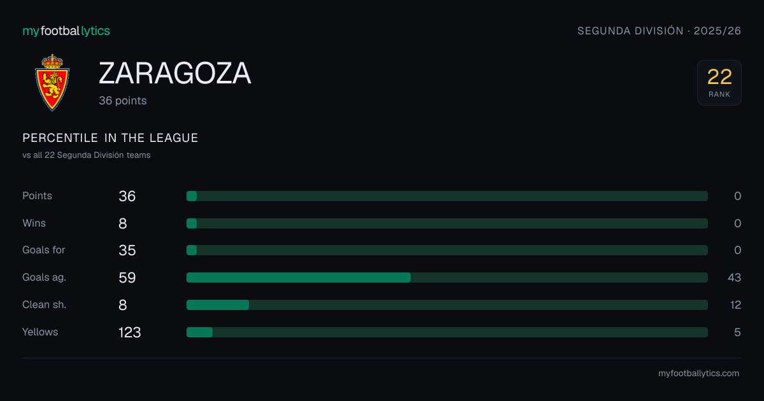764x401 pixels.
Task: Click the Zaragoza club crest
Action: (52, 83)
